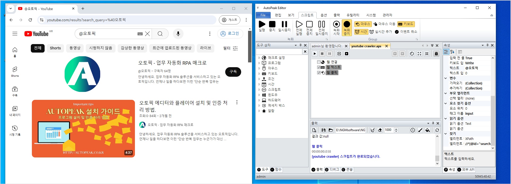Expand 매크로 설정 tree node
Screen dimensions: 511x184
259,58
